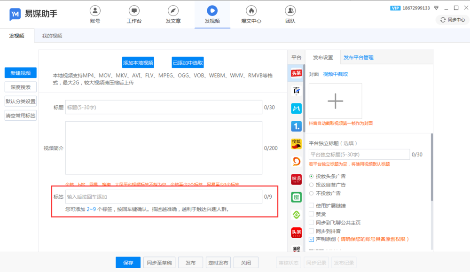Open the 账号 account section
The image size is (470, 272).
pyautogui.click(x=95, y=13)
